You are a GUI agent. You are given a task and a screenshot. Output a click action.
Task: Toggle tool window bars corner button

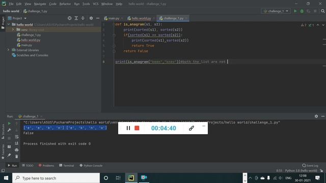(3, 171)
